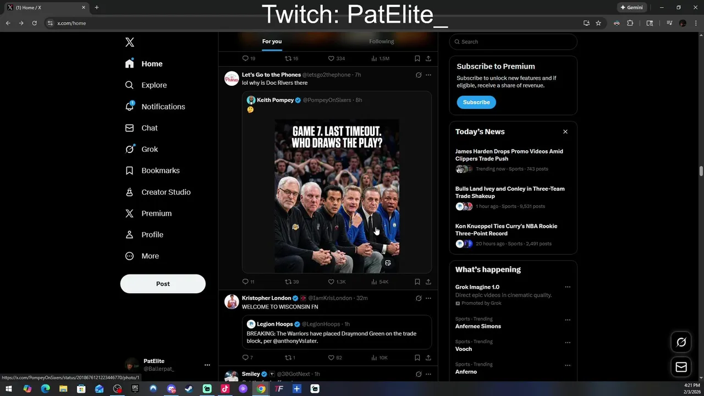Screen dimensions: 704x396
Task: Open more menu on Kristopher London post
Action: tap(428, 298)
